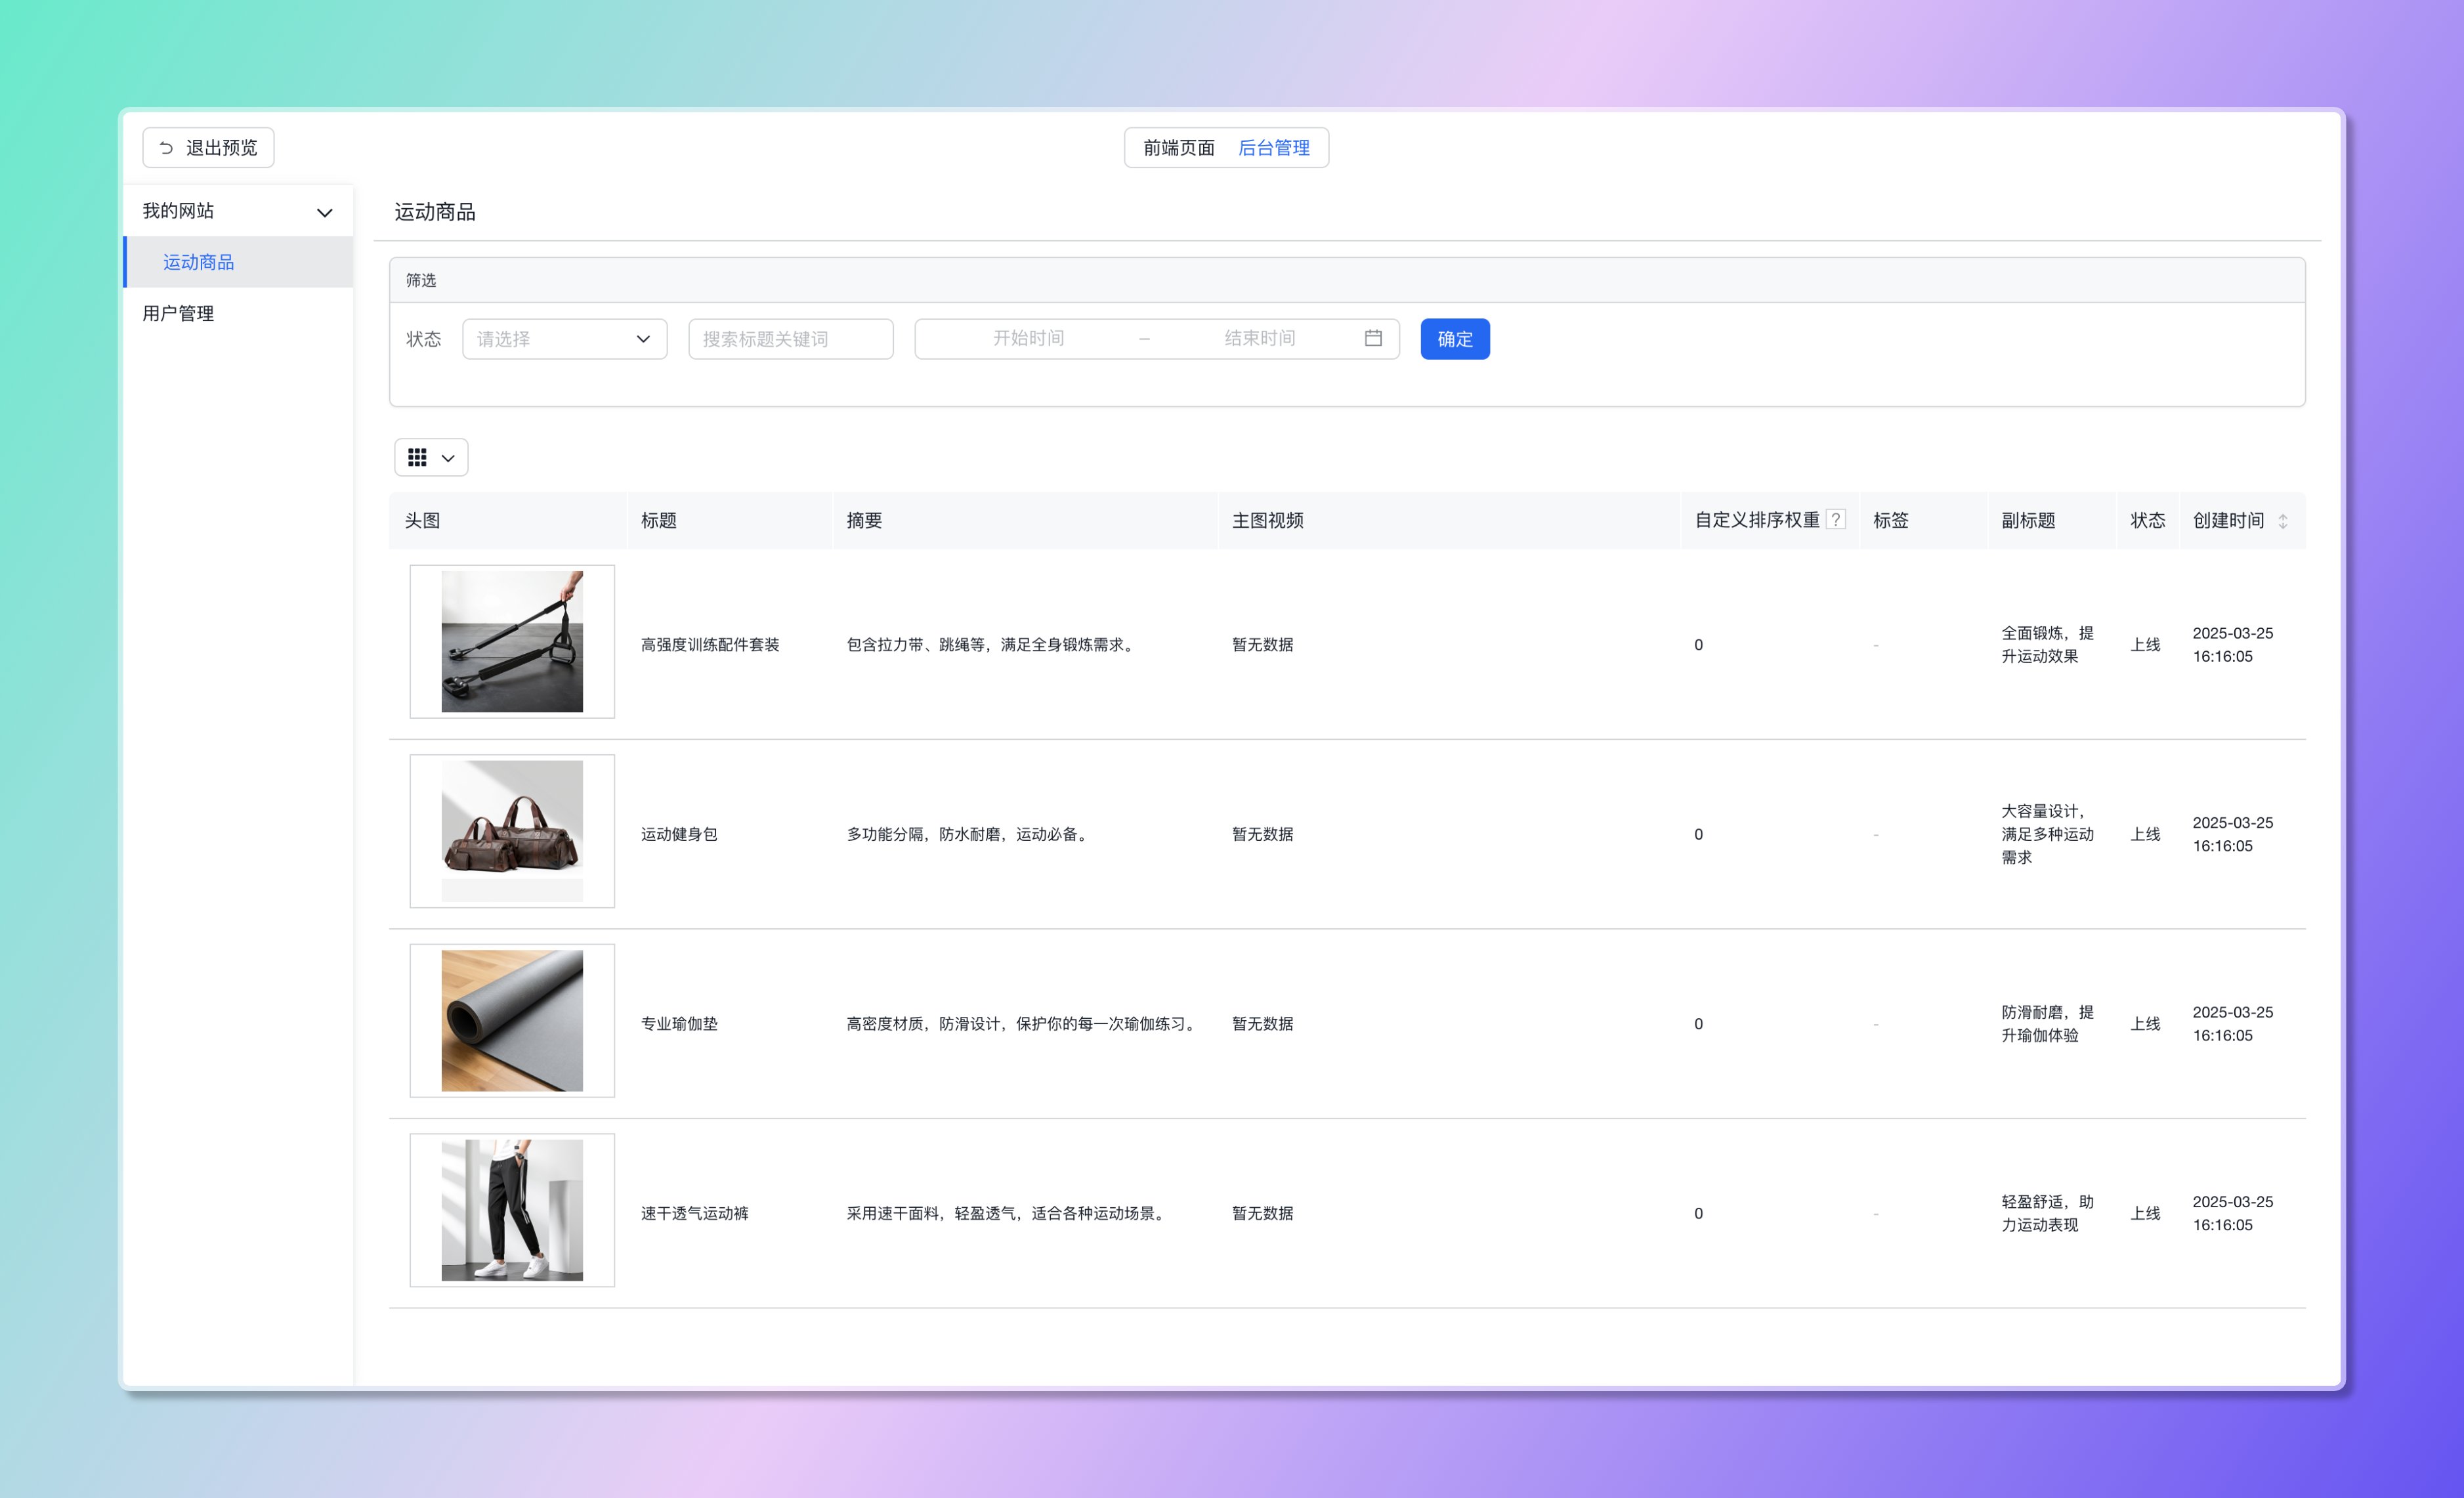This screenshot has width=2464, height=1498.
Task: Open the 专业瑜伽垫 thumbnail image
Action: coord(512,1021)
